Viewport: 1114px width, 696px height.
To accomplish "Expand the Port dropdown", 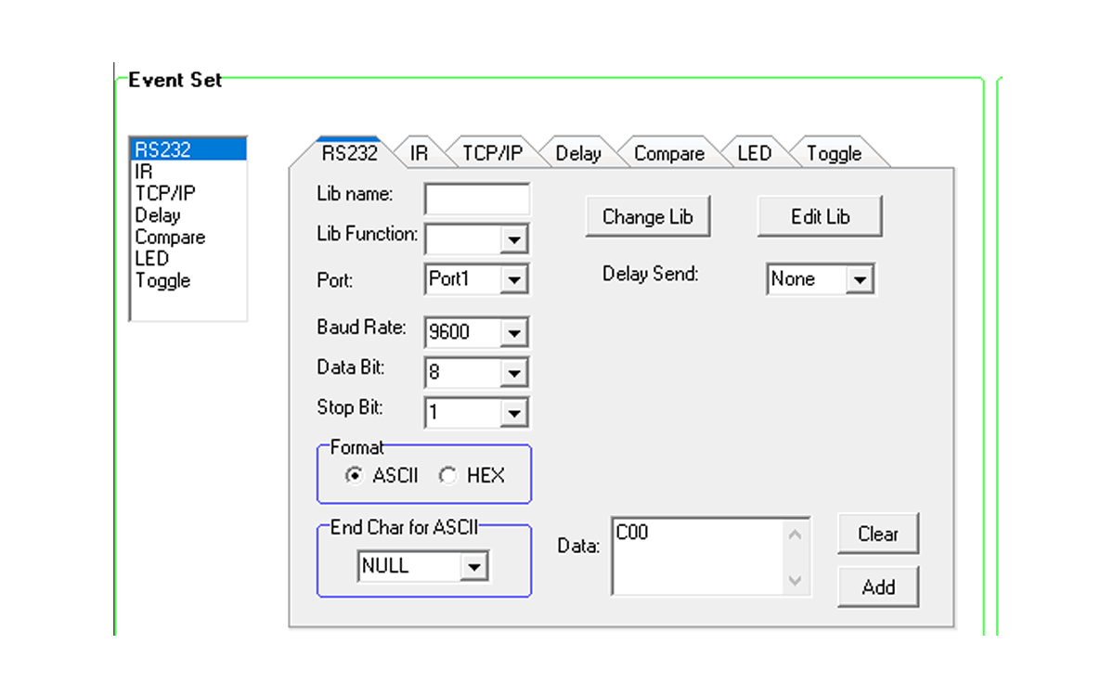I will [x=513, y=279].
